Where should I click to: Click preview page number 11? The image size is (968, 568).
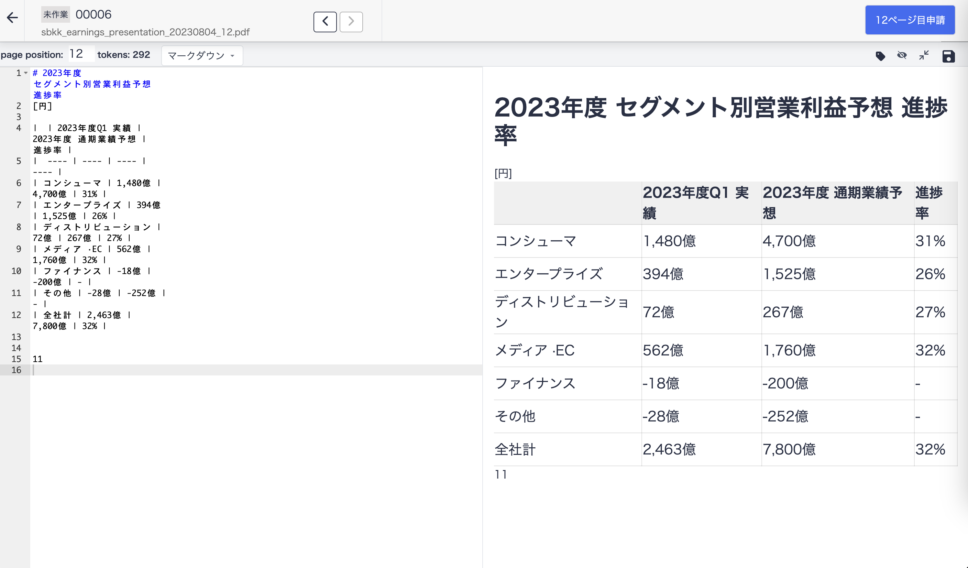pos(500,474)
